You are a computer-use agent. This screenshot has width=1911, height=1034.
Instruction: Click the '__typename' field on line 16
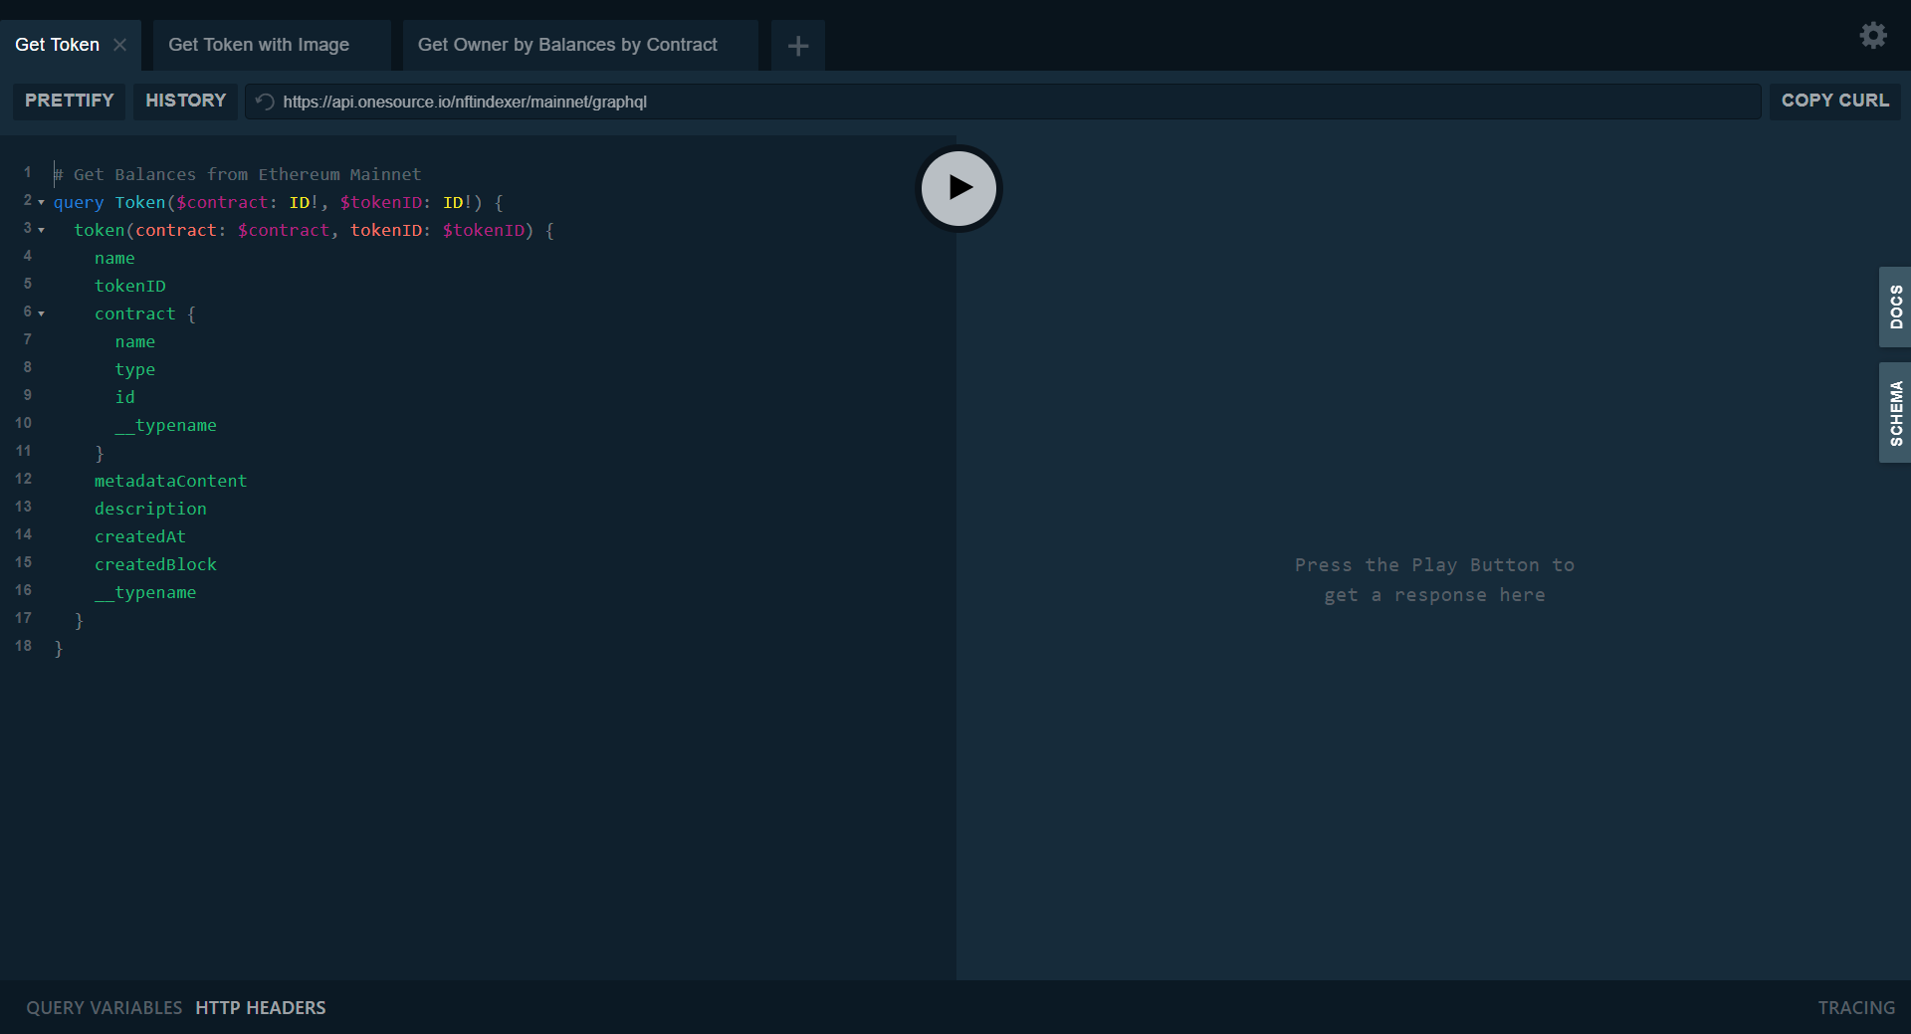(x=145, y=592)
